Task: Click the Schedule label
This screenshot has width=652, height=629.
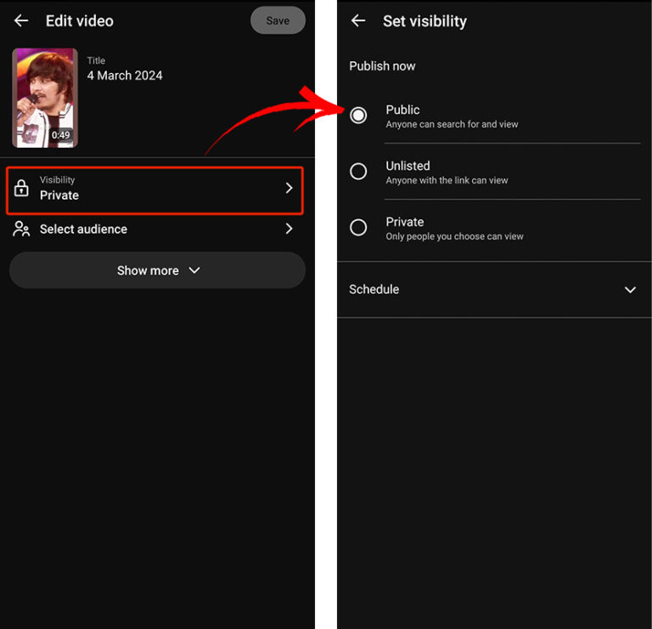Action: [374, 289]
